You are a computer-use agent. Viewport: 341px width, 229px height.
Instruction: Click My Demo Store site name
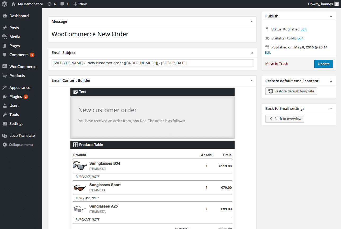30,4
